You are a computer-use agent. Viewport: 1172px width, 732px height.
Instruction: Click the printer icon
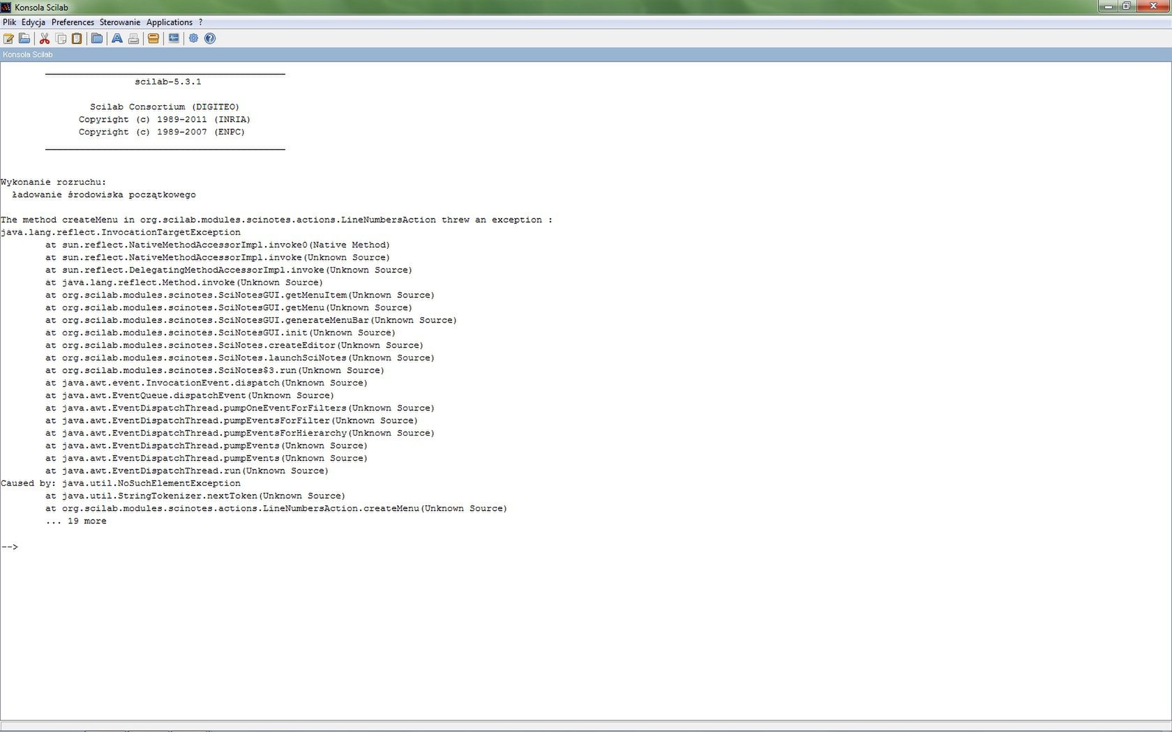(x=133, y=38)
